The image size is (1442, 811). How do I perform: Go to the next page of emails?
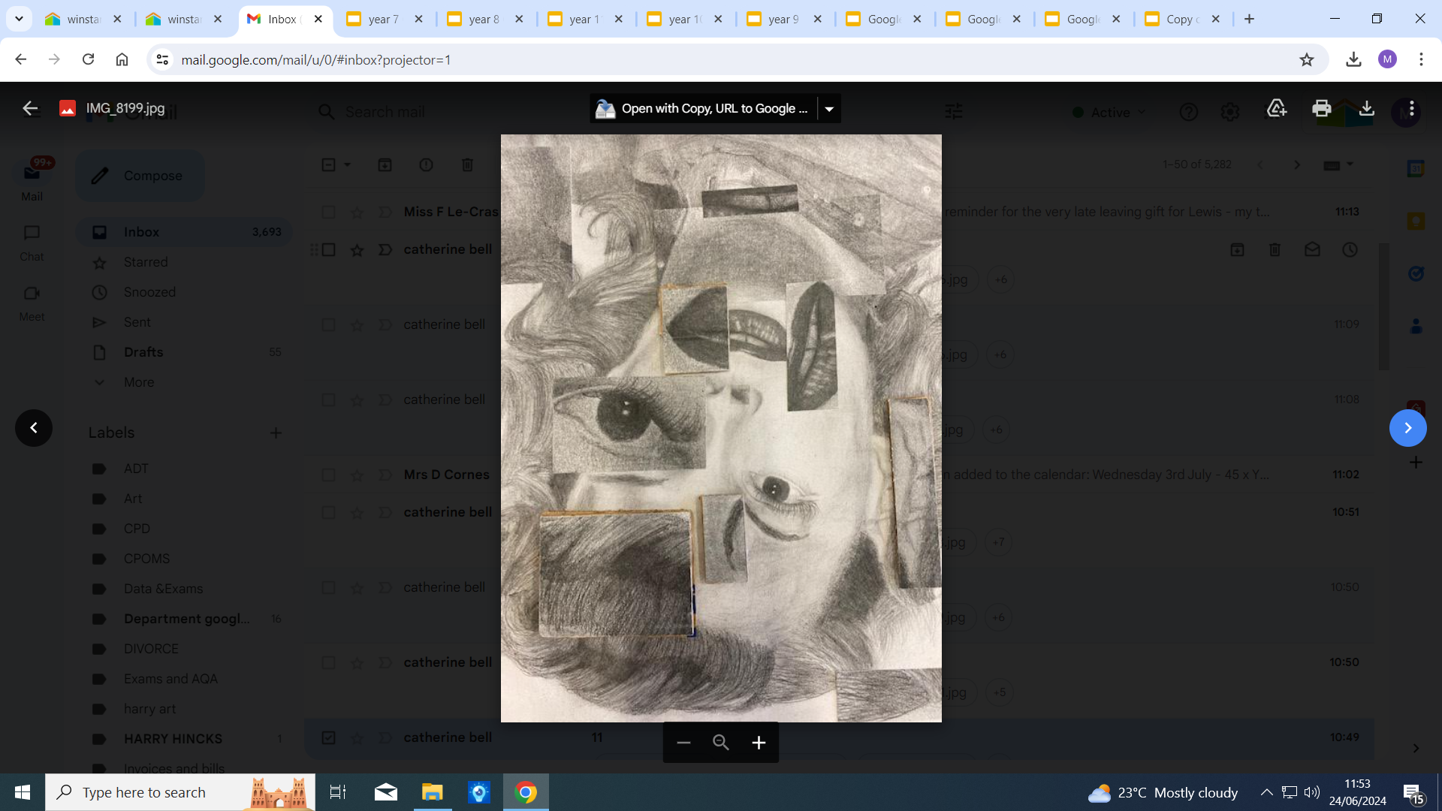(x=1297, y=164)
